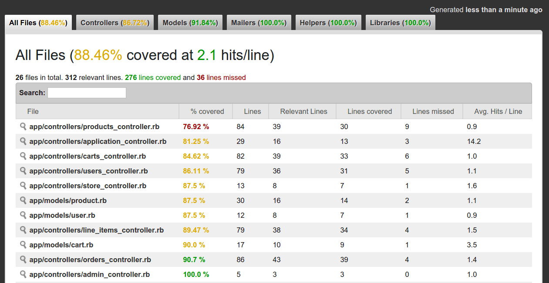
Task: Open app/controllers/line_items_controller.rb file link
Action: pos(97,230)
